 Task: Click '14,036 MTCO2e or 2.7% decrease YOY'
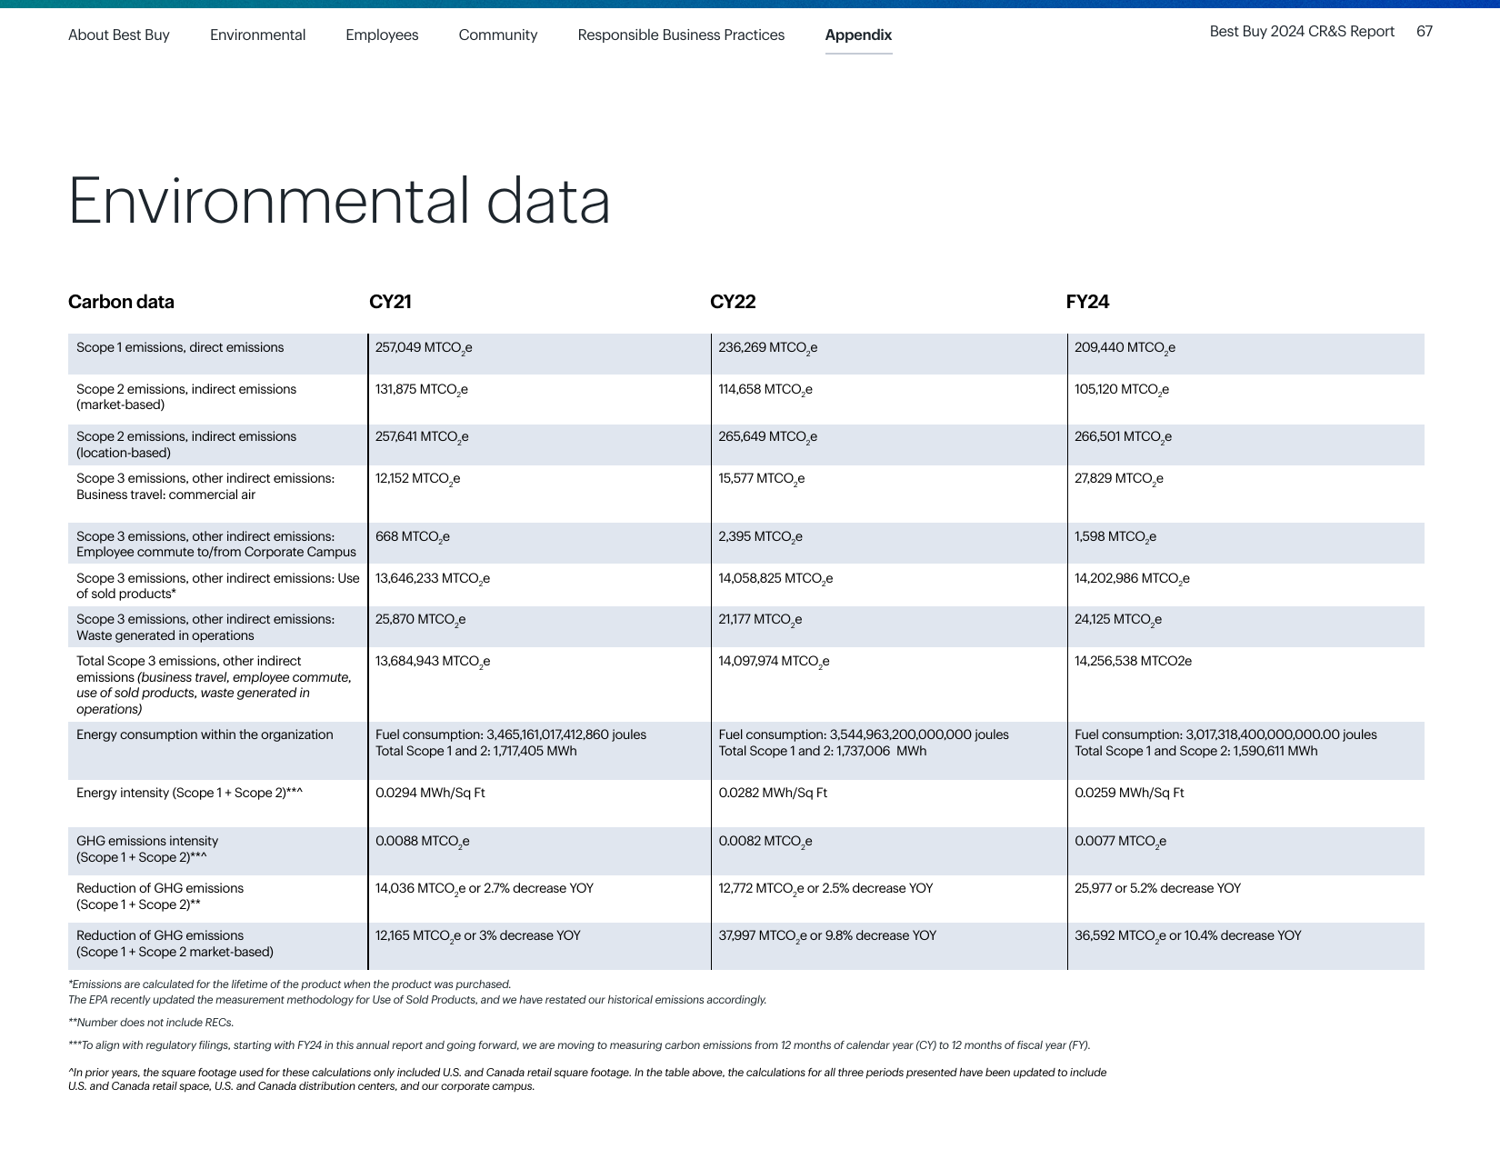[485, 889]
